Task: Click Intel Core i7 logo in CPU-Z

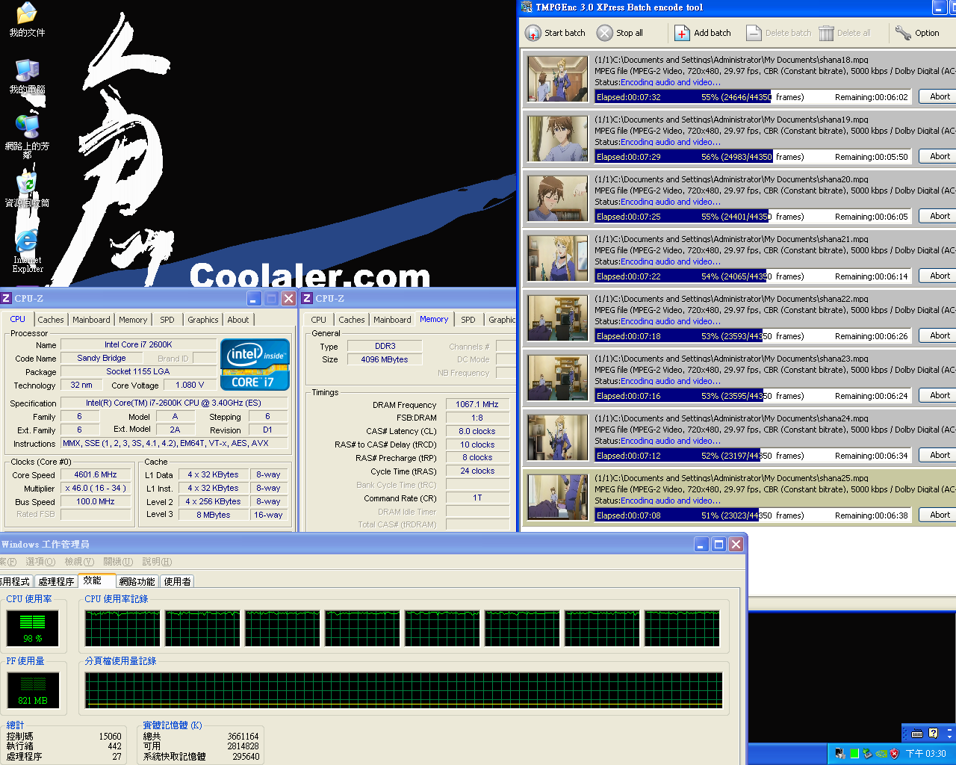Action: [x=255, y=365]
